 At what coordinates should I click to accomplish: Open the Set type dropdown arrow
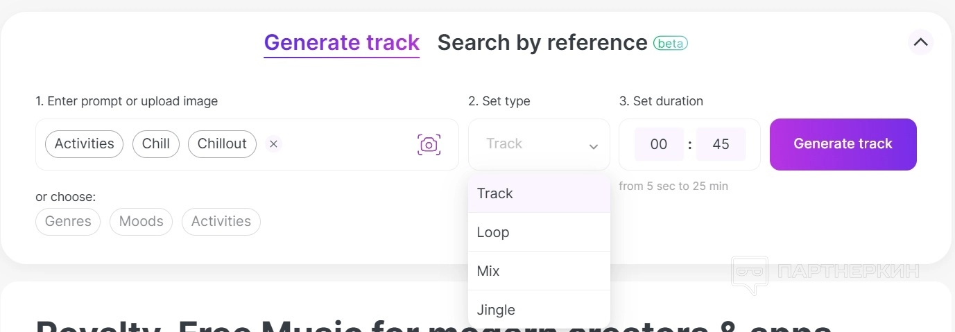tap(593, 146)
